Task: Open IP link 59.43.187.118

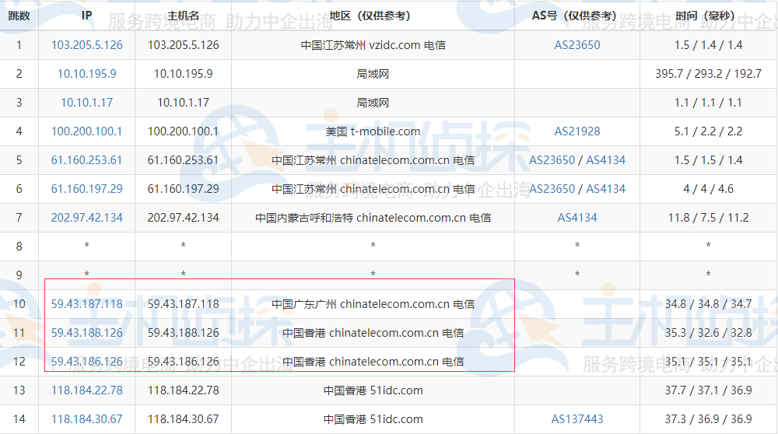Action: pos(87,304)
